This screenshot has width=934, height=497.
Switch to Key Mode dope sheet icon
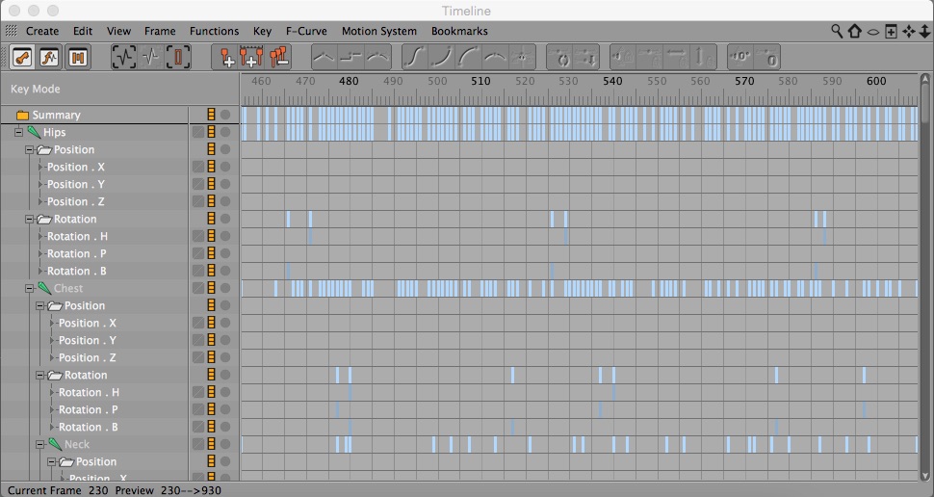21,57
